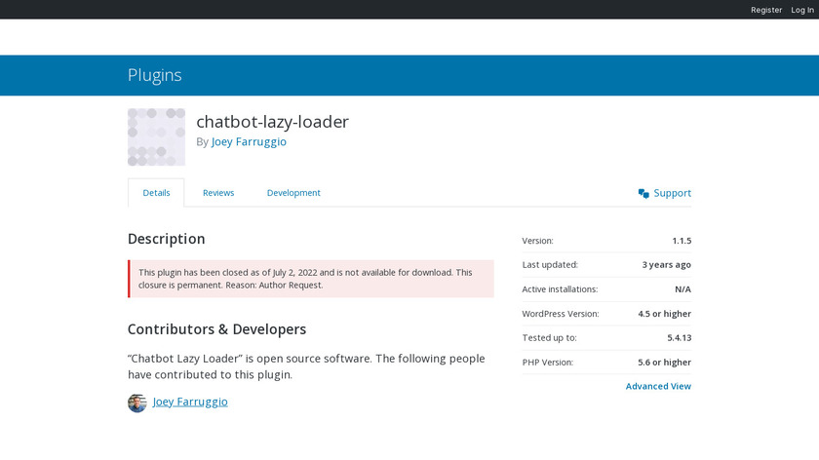819x460 pixels.
Task: Open contributor Joey Farruggio profile link
Action: 190,402
